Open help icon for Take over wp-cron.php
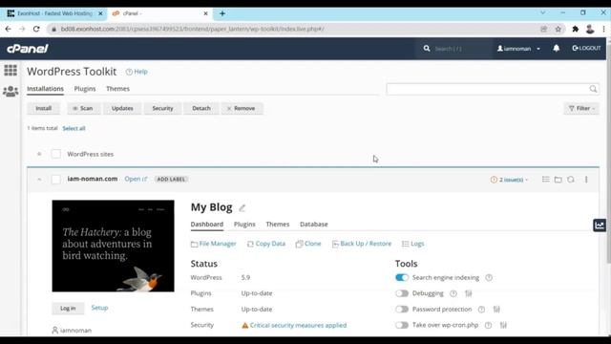The height and width of the screenshot is (344, 611). (488, 325)
